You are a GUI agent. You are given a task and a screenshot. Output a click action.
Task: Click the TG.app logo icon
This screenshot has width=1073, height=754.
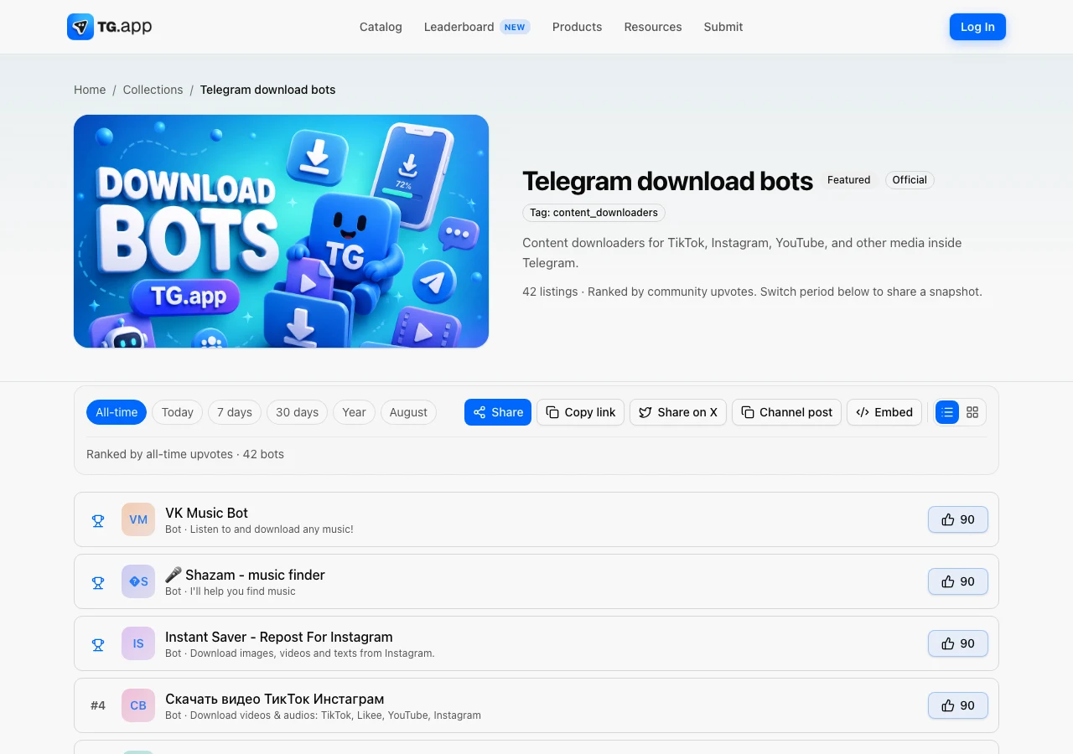tap(80, 27)
